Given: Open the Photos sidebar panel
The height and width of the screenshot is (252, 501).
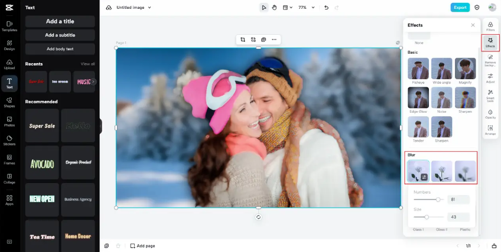Looking at the screenshot, I should 9,122.
